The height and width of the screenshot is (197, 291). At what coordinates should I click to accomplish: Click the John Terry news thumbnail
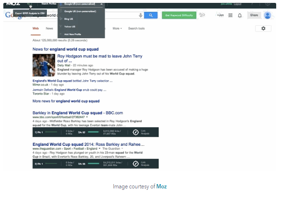[x=44, y=65]
